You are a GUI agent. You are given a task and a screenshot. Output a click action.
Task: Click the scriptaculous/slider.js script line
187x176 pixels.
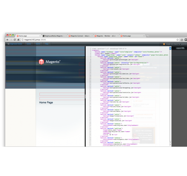pyautogui.click(x=121, y=97)
